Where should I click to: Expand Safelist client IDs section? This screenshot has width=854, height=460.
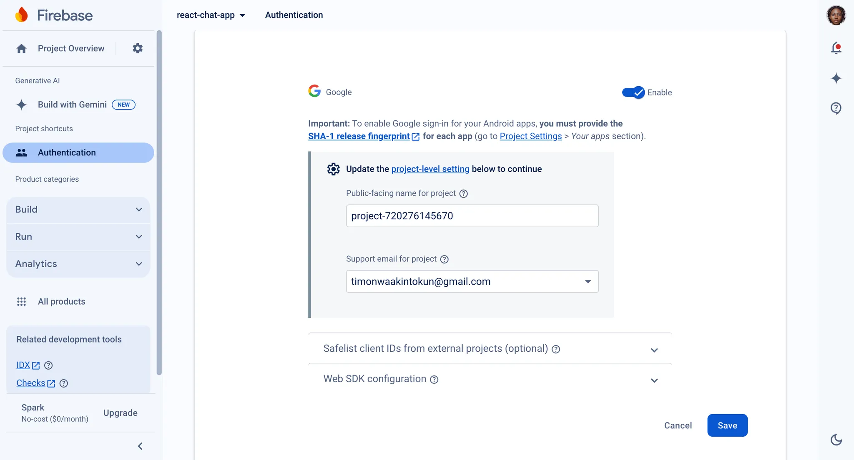pyautogui.click(x=654, y=350)
